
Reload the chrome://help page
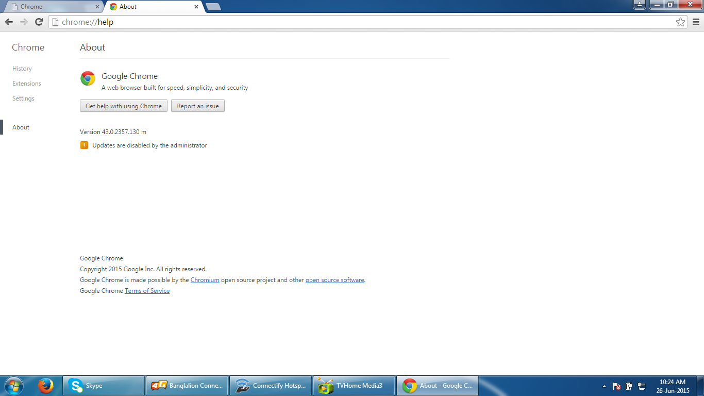click(39, 22)
